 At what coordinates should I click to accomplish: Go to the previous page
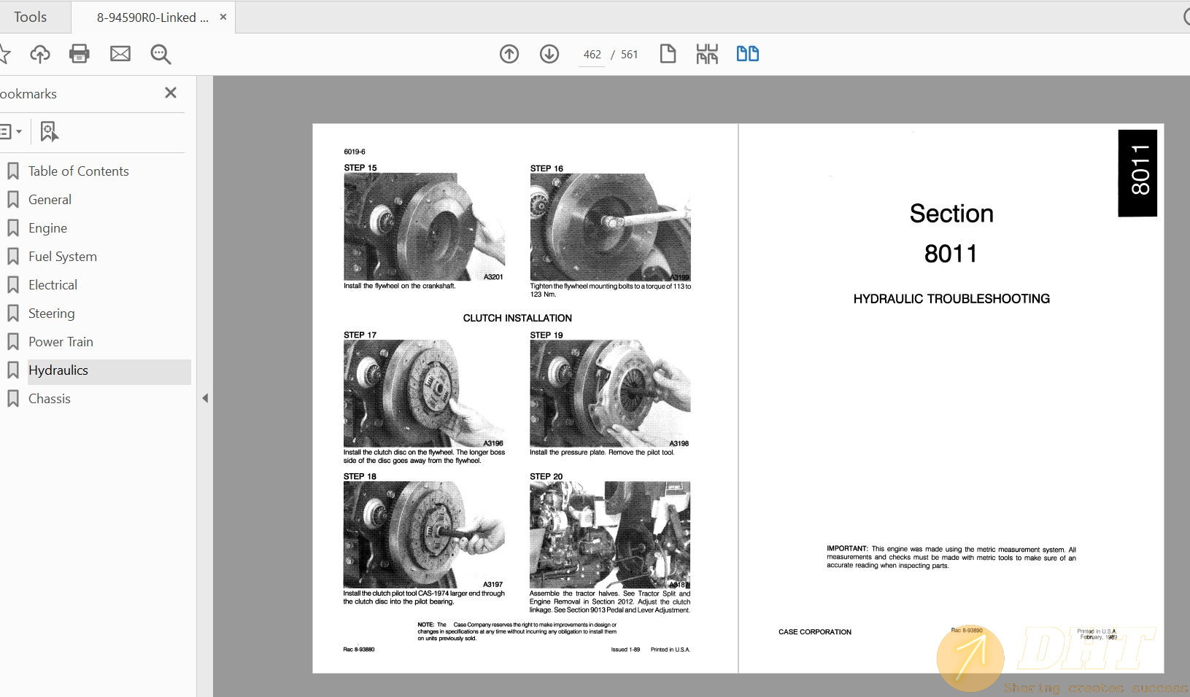pos(510,54)
